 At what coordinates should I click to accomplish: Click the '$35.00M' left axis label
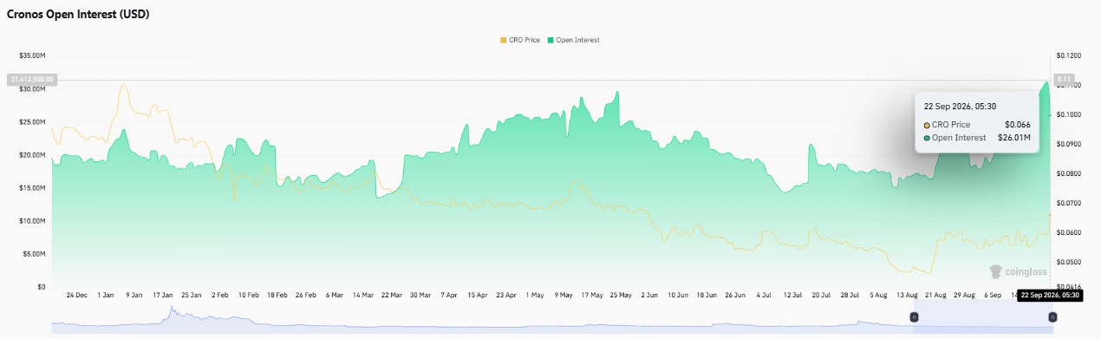point(32,55)
